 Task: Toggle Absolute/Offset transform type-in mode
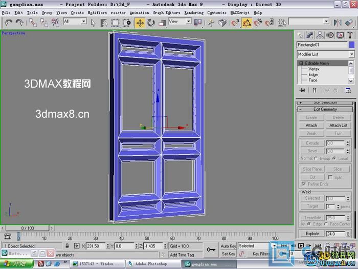click(x=77, y=246)
